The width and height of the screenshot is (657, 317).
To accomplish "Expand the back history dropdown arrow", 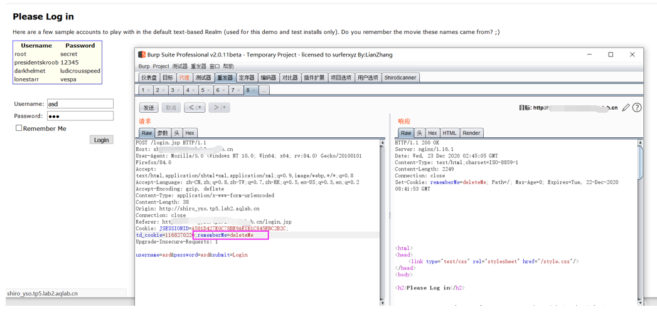I will (200, 108).
